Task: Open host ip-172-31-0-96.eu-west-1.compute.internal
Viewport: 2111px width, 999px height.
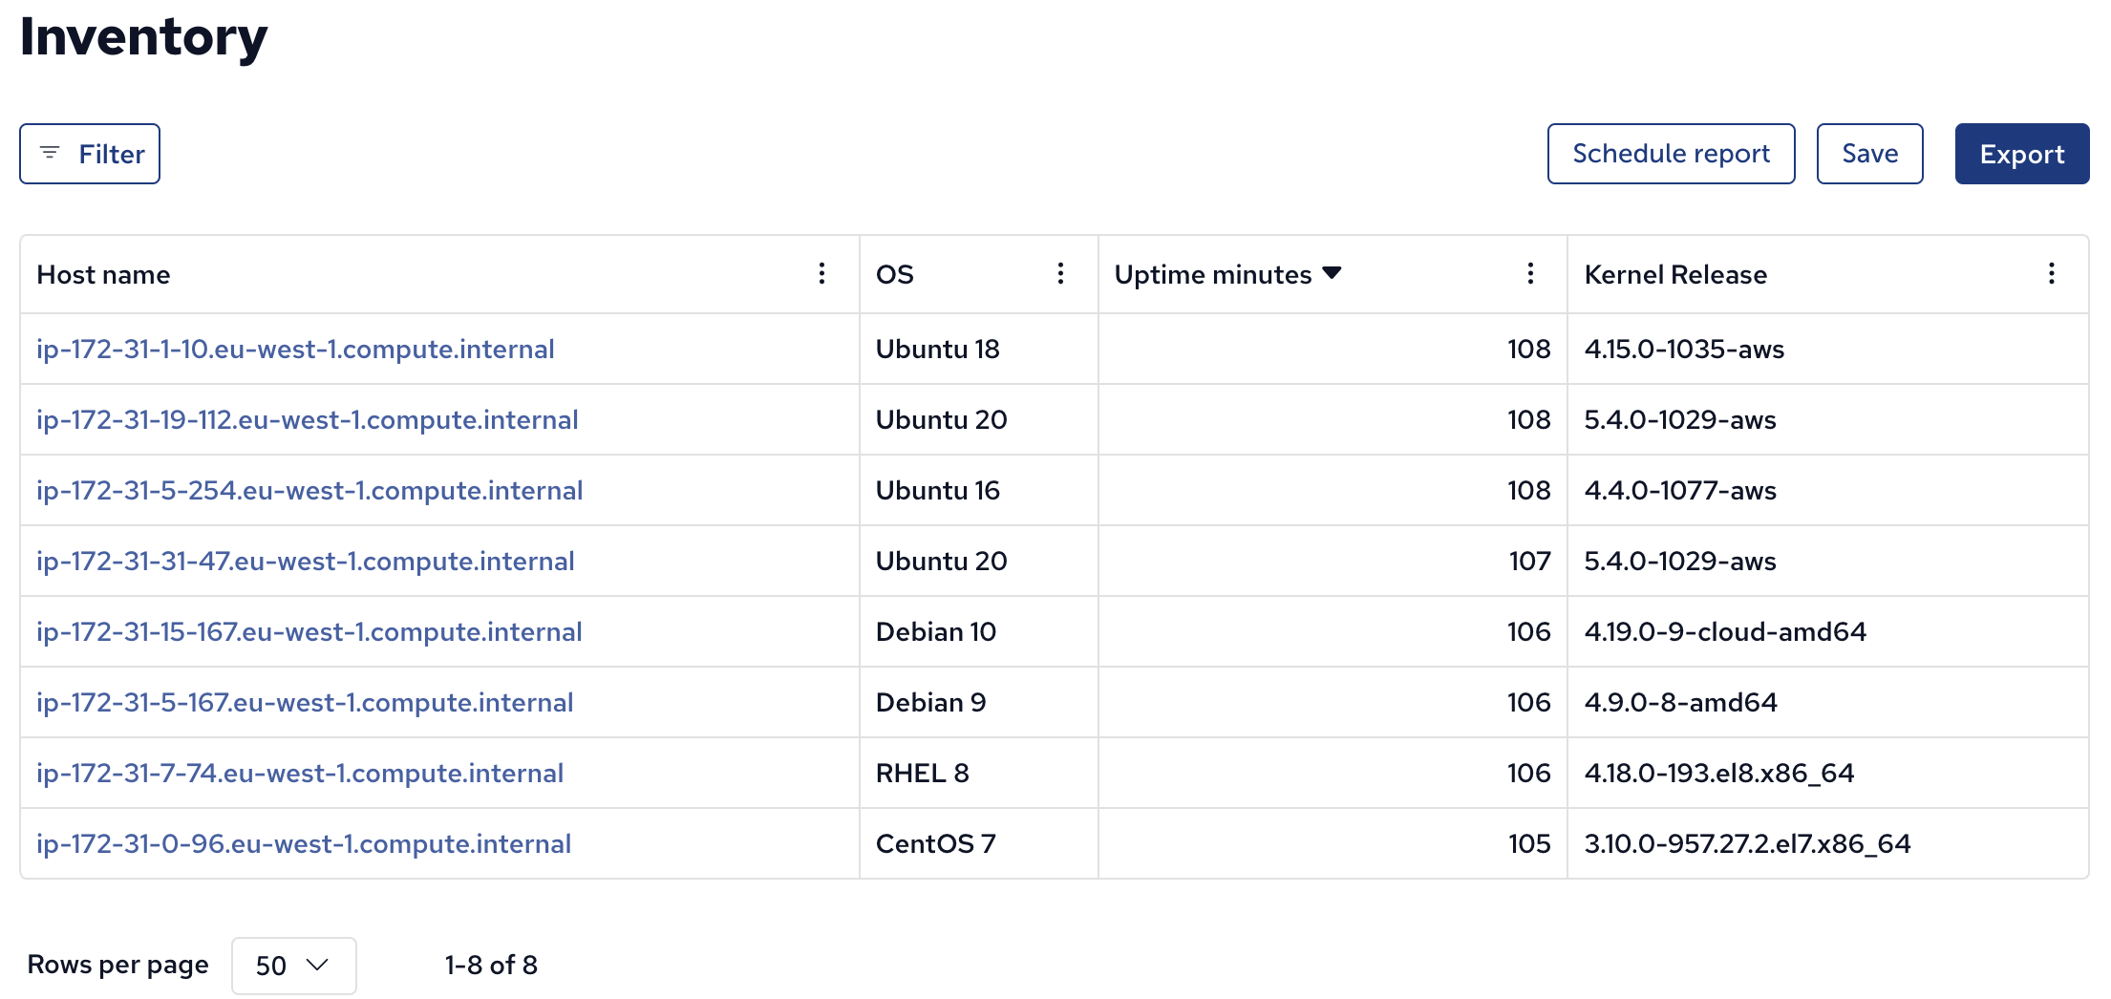Action: 304,844
